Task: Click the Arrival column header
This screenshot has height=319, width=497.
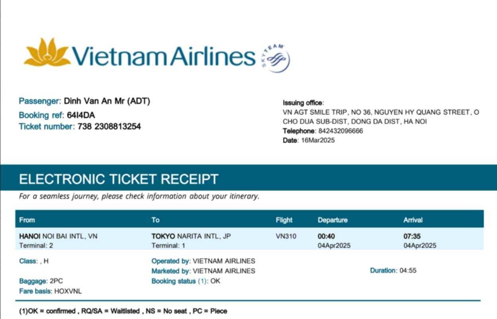Action: [413, 220]
